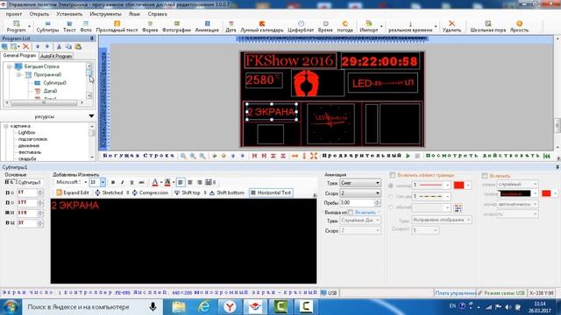Apply italic formatting to subtitle text

click(x=123, y=182)
